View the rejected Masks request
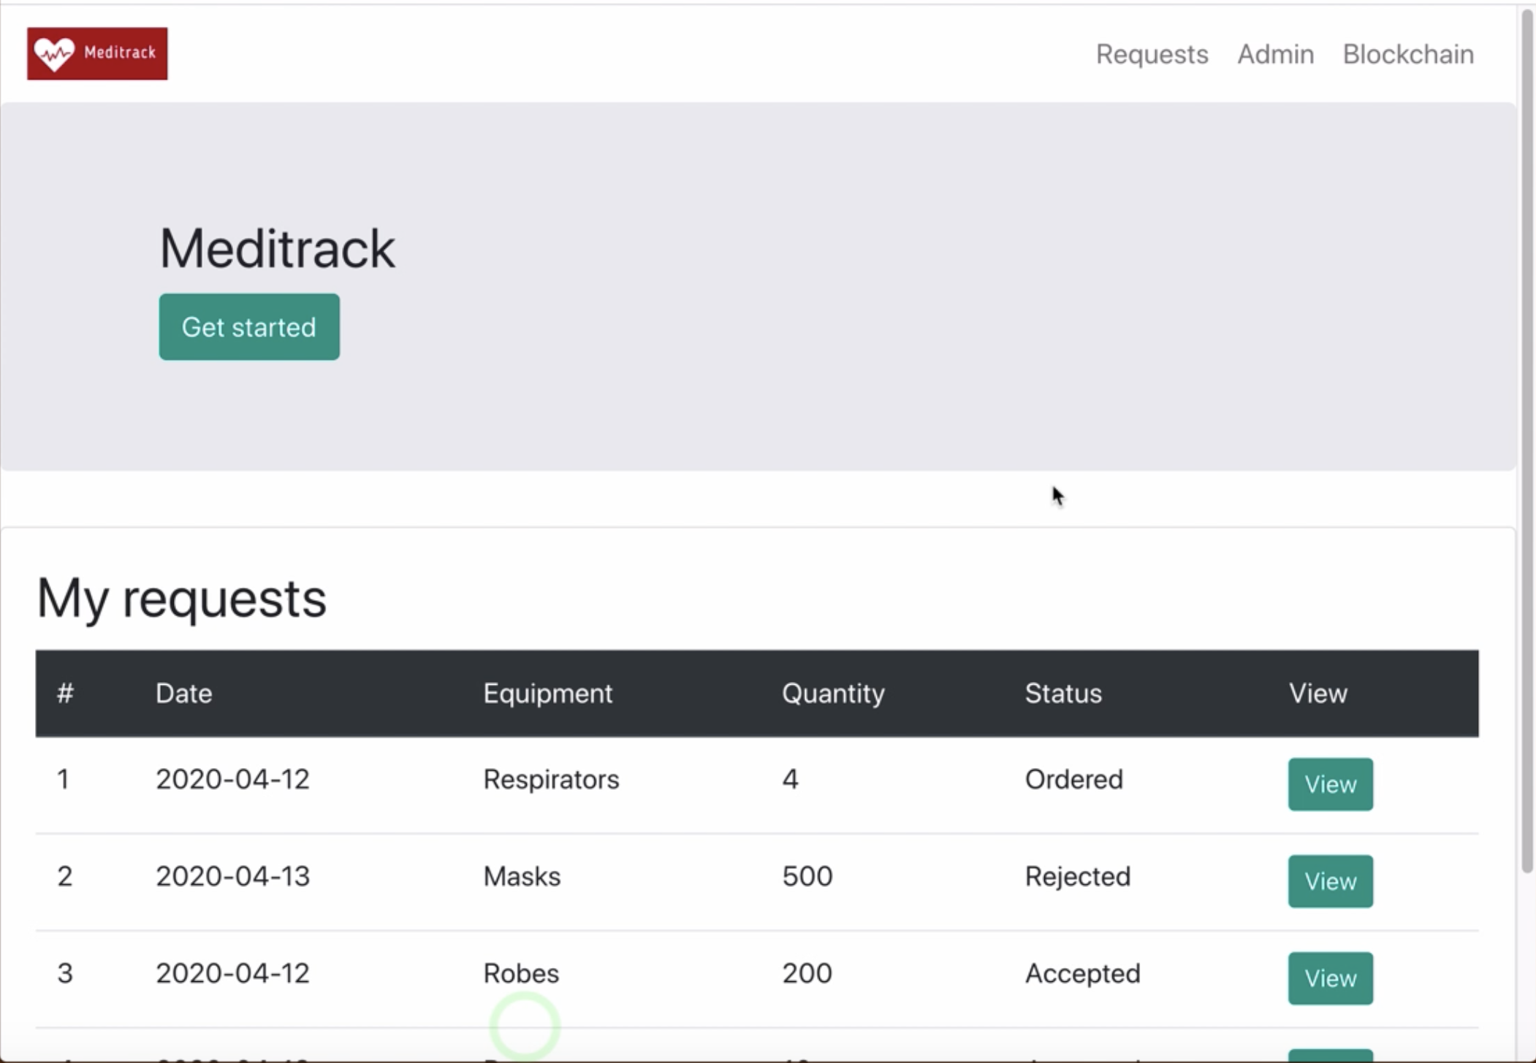Image resolution: width=1536 pixels, height=1063 pixels. tap(1329, 880)
